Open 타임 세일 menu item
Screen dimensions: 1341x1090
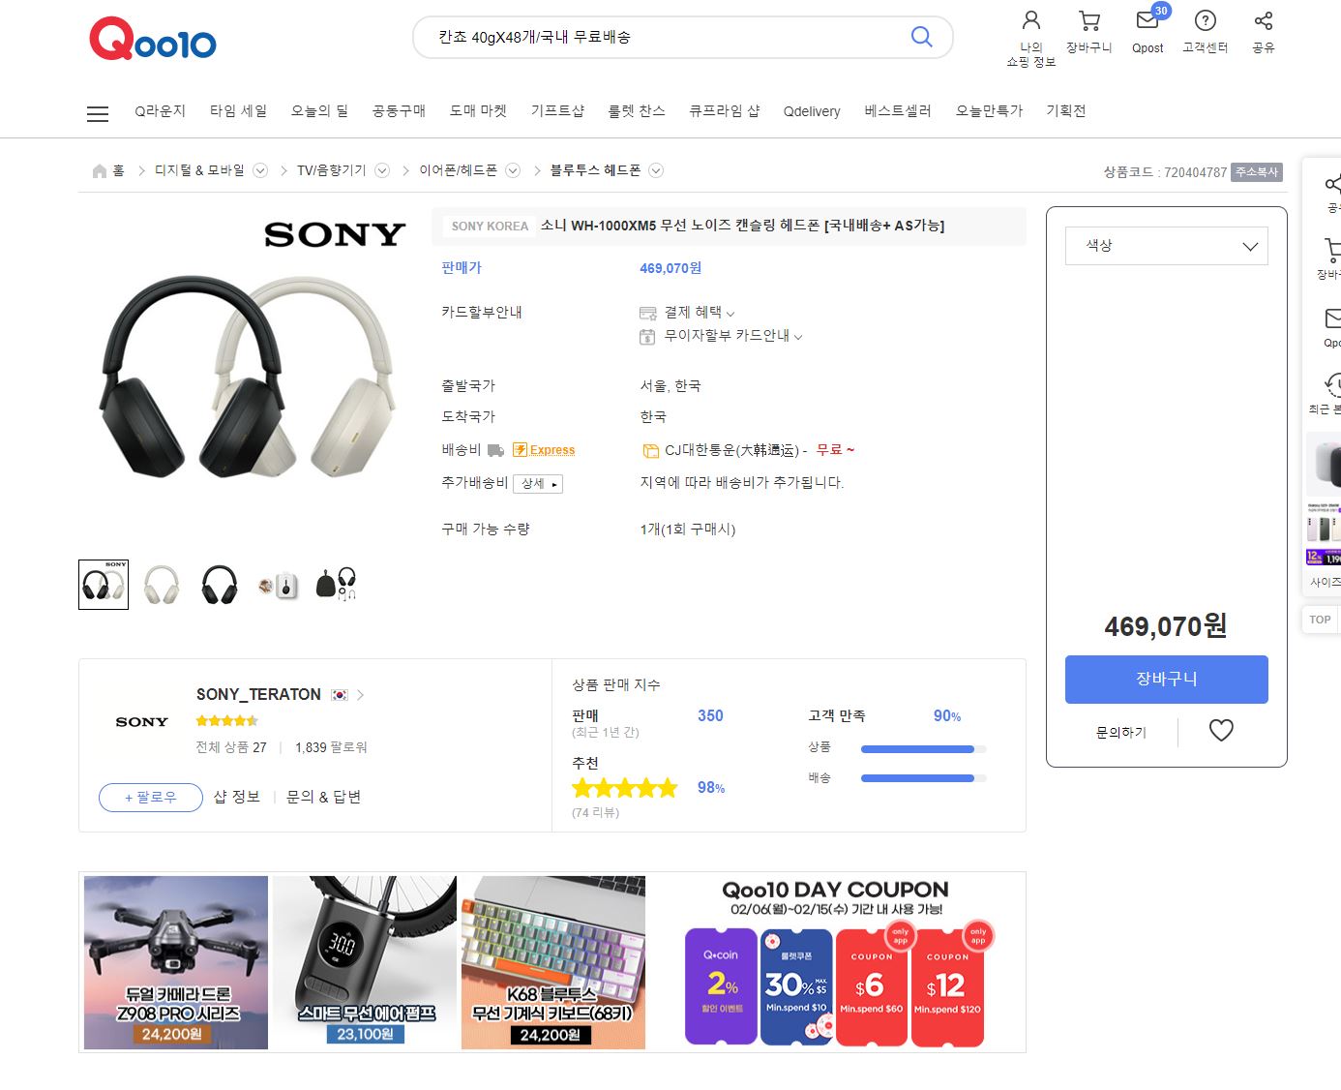point(238,111)
